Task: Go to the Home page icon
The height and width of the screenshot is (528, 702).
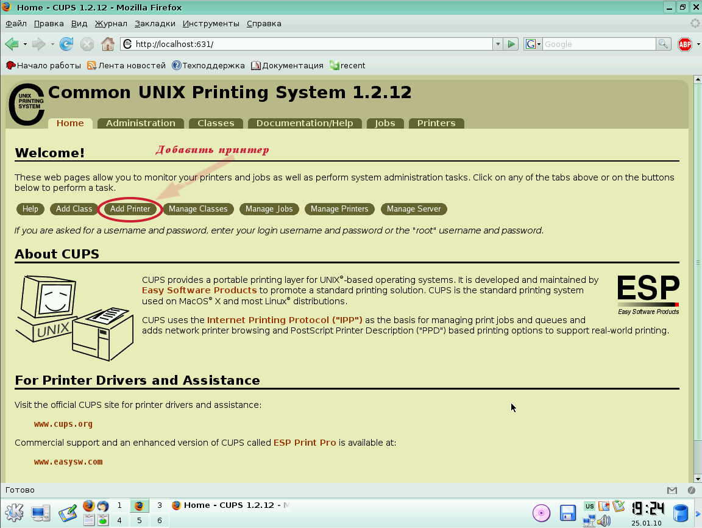Action: coord(107,44)
